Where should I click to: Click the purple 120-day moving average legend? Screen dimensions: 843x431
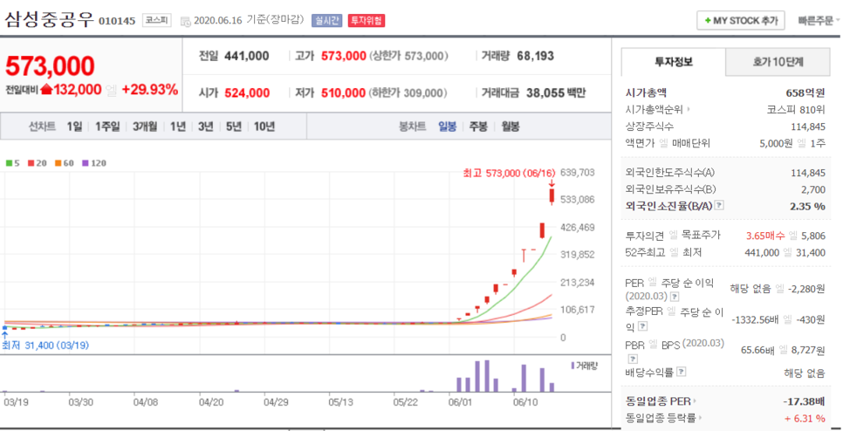(93, 163)
